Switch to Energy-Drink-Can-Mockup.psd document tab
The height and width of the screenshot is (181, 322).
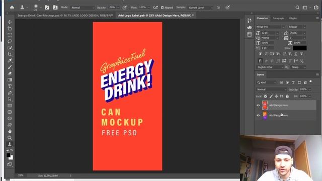pos(65,16)
